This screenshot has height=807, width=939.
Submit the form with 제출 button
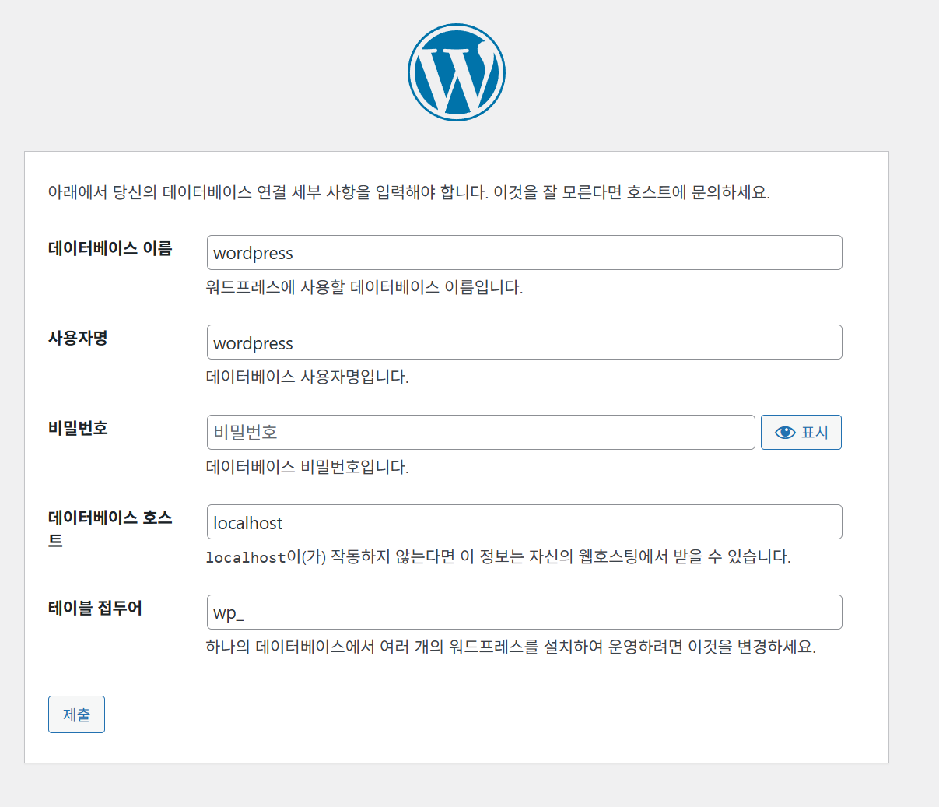pyautogui.click(x=76, y=714)
